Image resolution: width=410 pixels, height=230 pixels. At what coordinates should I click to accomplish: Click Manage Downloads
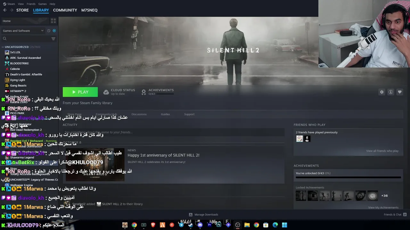(206, 215)
